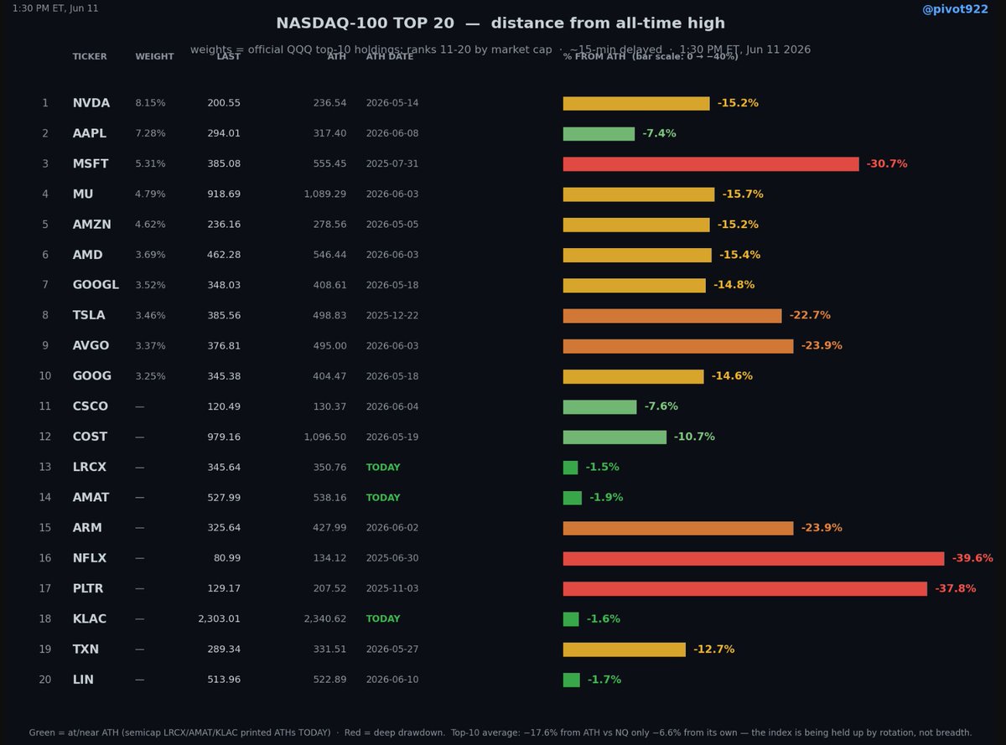Click the TODAY label in KLAC row
Image resolution: width=1006 pixels, height=745 pixels.
tap(383, 619)
